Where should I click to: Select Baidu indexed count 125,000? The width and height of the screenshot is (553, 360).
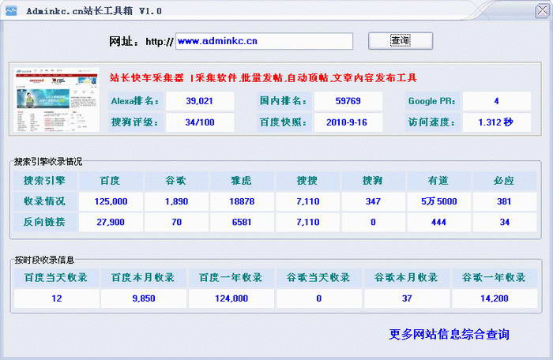click(111, 201)
